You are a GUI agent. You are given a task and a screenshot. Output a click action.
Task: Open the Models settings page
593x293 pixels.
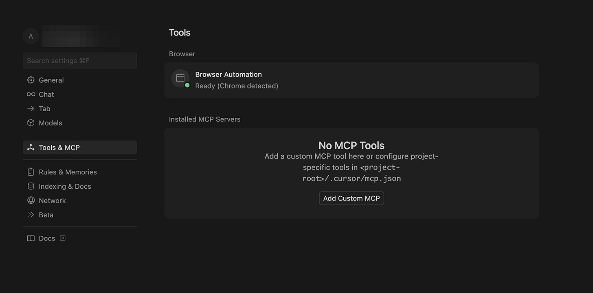click(50, 123)
